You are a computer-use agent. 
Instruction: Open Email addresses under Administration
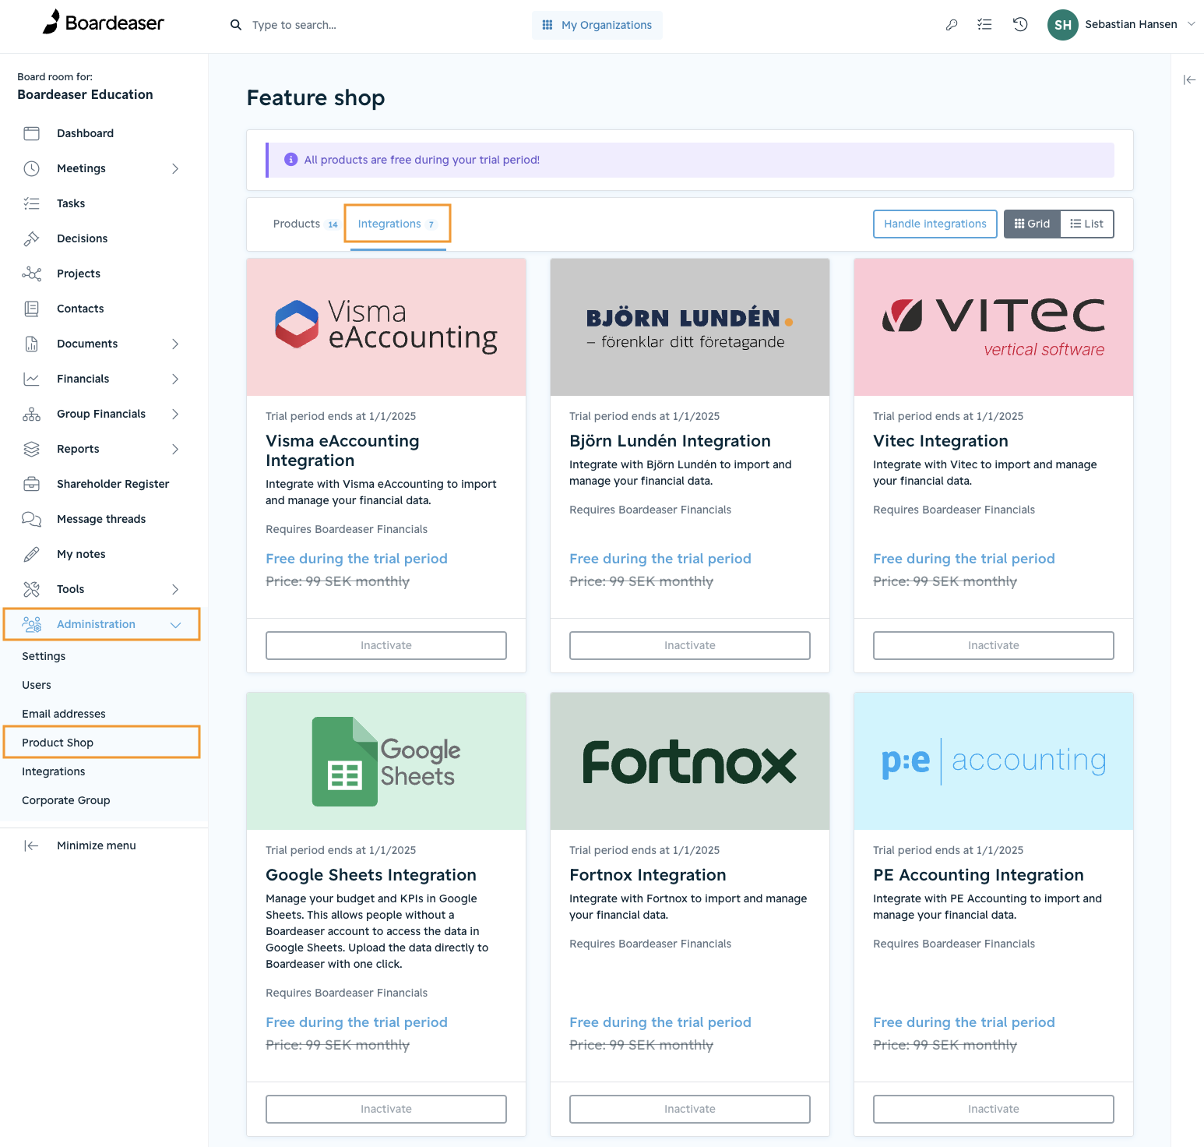tap(64, 714)
